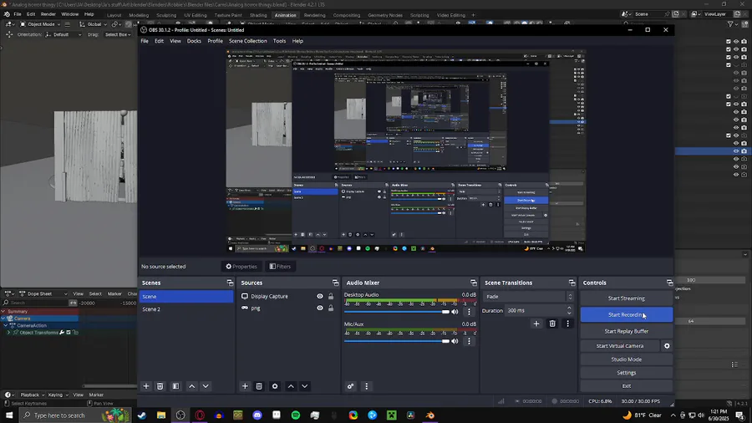Open source properties gear in Sources dock
This screenshot has width=752, height=423.
click(275, 386)
